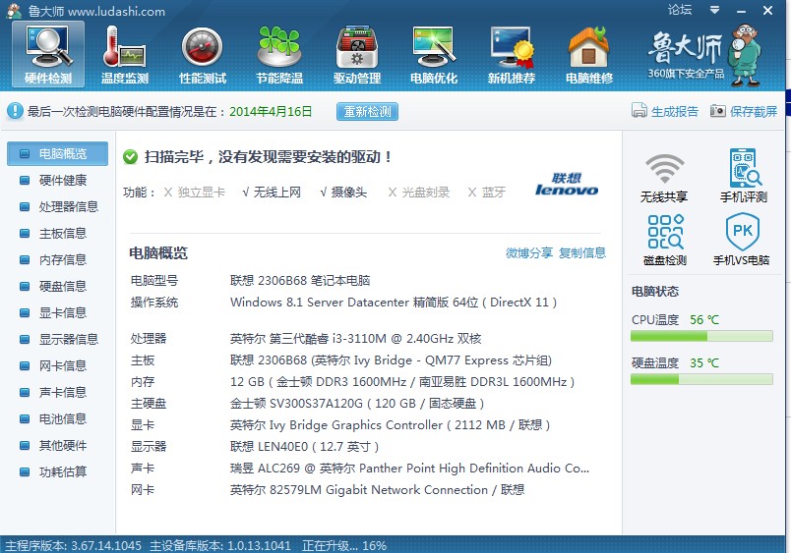The width and height of the screenshot is (791, 553).
Task: Click the 独立显卡 feature indicator
Action: (195, 193)
